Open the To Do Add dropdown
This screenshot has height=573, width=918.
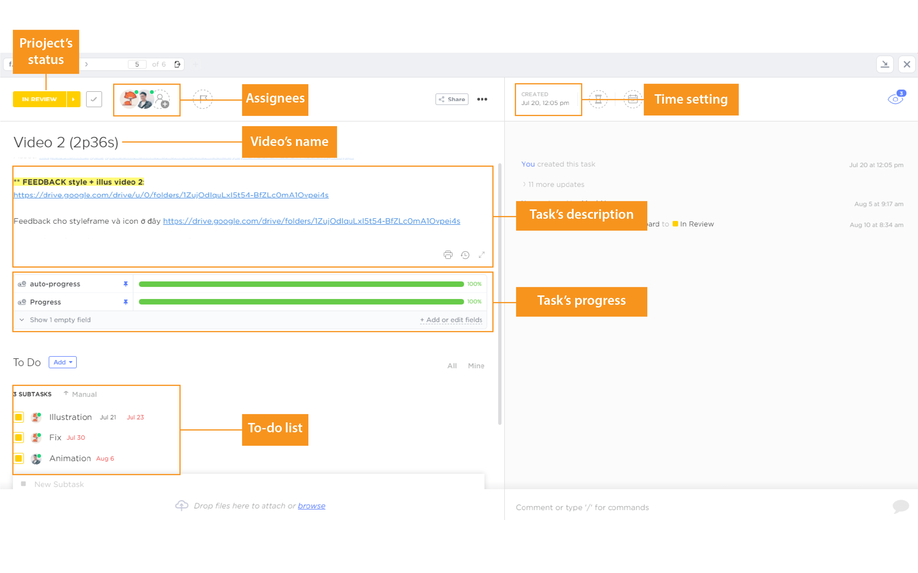tap(63, 362)
